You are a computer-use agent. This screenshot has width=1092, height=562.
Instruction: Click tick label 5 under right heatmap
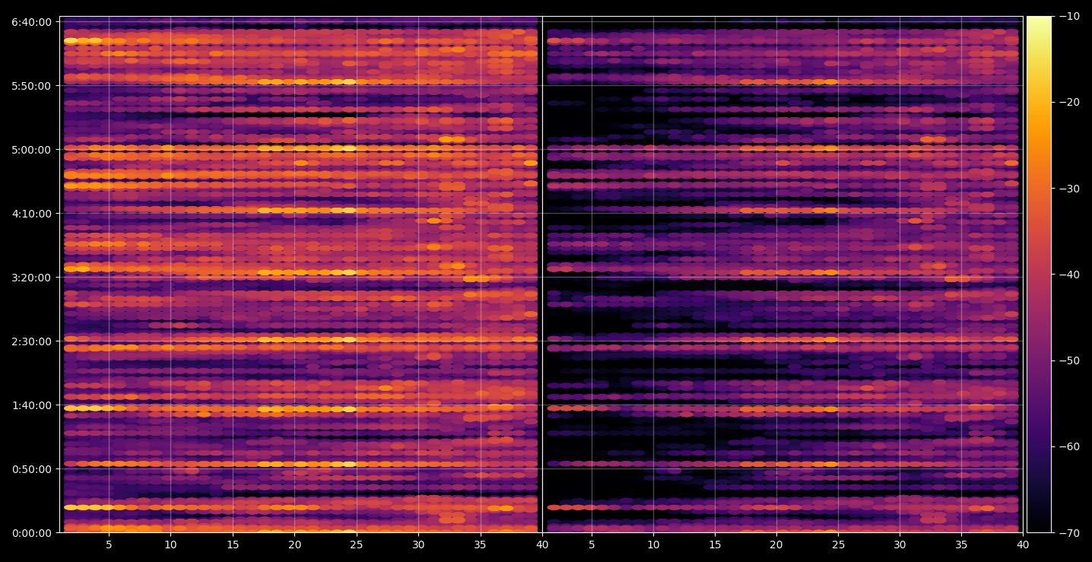coord(591,545)
